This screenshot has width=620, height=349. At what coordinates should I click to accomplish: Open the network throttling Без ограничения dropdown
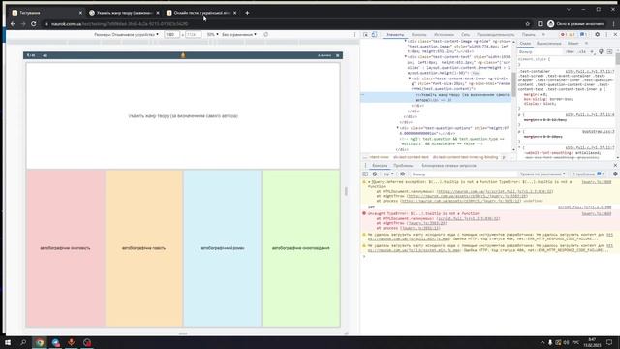[239, 35]
